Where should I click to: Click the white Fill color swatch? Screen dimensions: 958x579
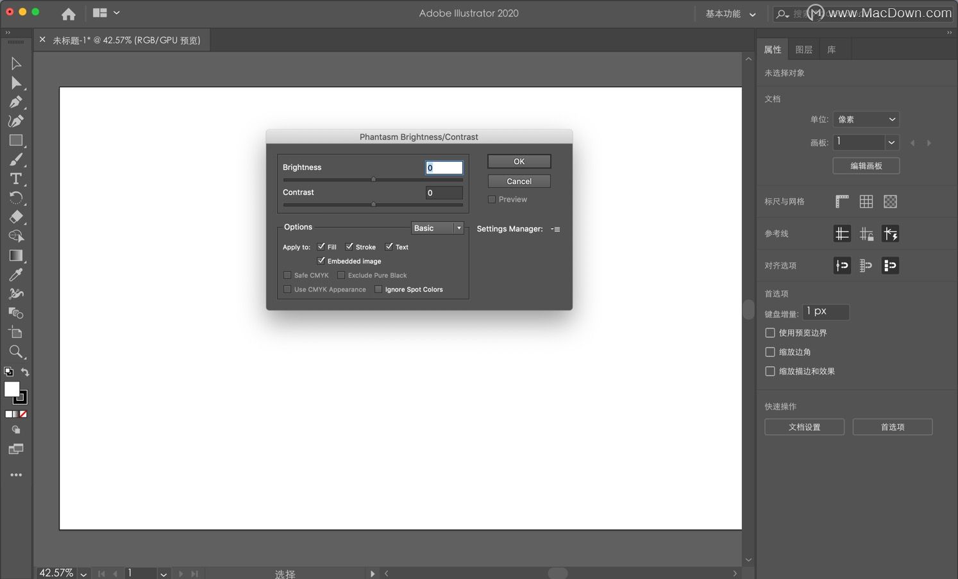pyautogui.click(x=12, y=389)
